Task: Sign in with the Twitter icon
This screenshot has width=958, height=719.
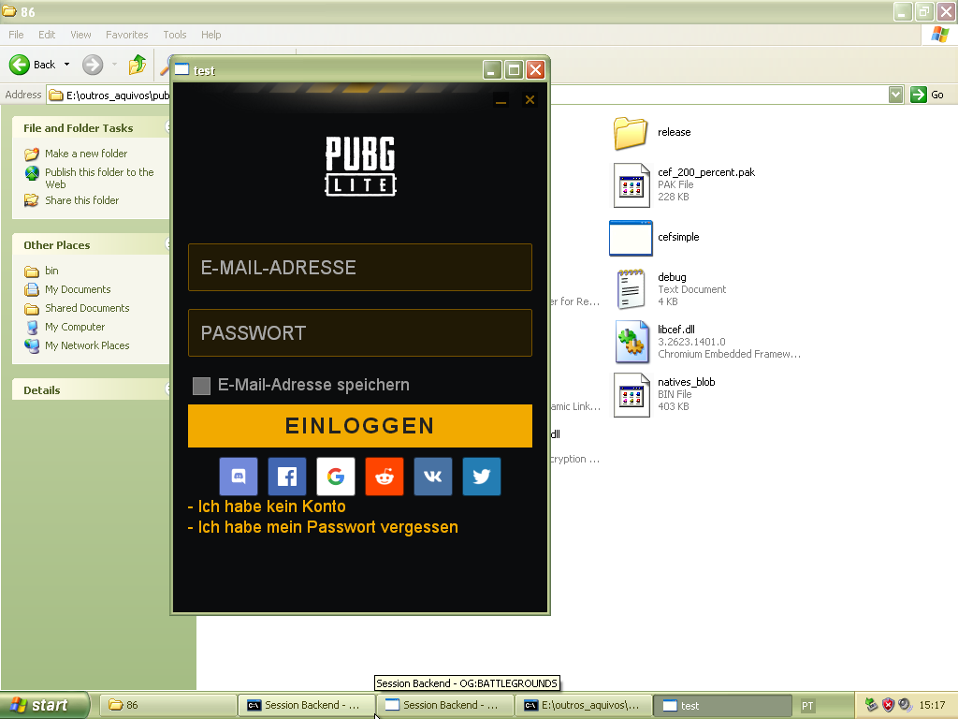Action: pos(482,477)
